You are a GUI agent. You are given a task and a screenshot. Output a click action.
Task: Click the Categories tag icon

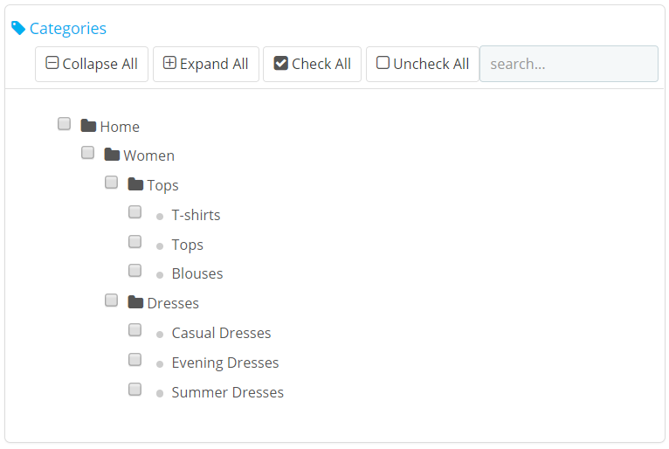pos(18,28)
